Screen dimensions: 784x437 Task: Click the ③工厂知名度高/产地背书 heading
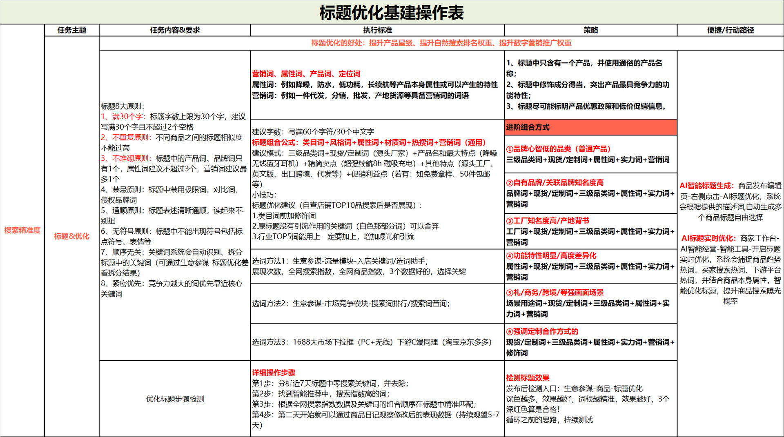click(x=548, y=221)
